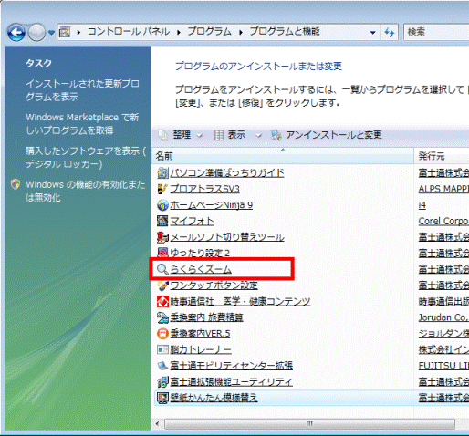
Task: Select 壁紙かんたん模様替え in the list
Action: click(214, 398)
